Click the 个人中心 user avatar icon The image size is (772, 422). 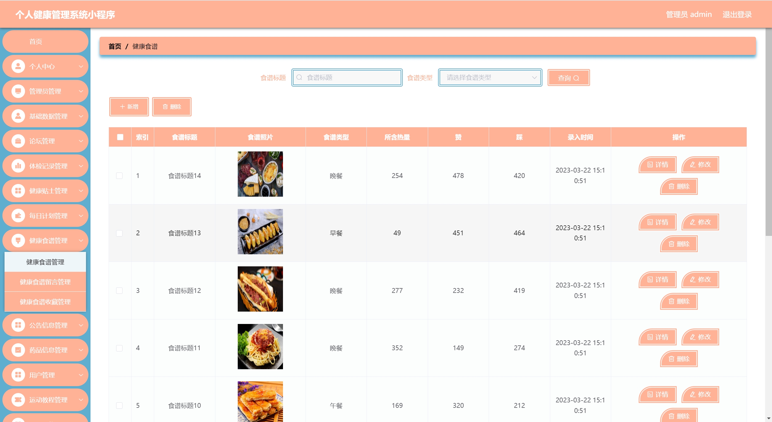18,66
